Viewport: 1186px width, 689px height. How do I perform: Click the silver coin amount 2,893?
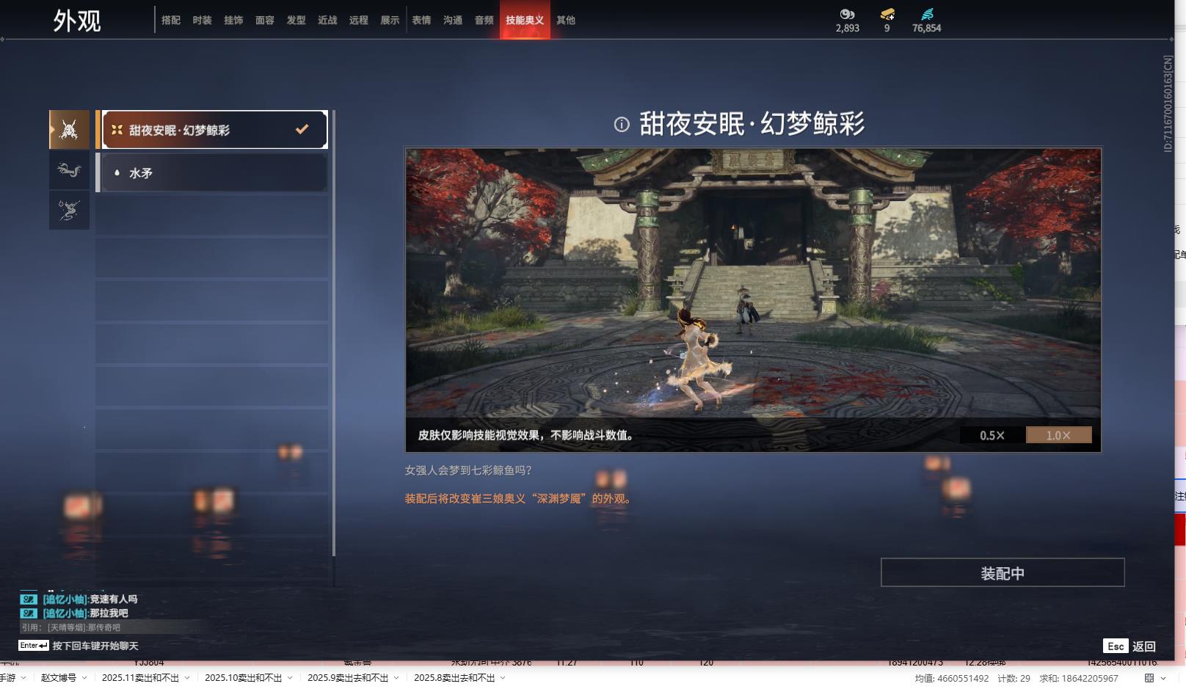(847, 29)
